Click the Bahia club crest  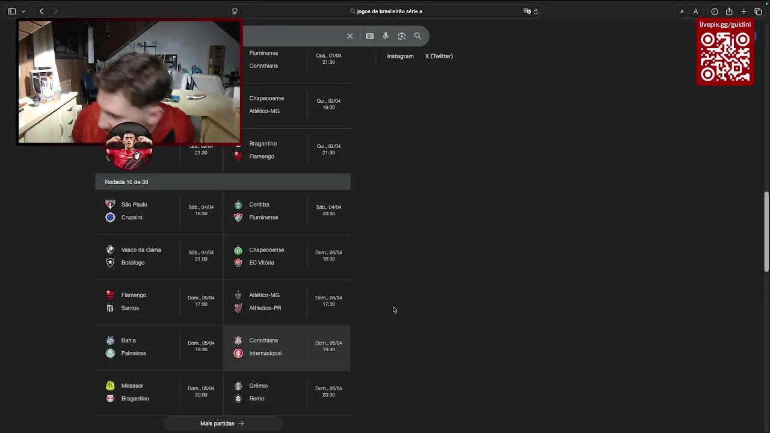[x=110, y=340]
